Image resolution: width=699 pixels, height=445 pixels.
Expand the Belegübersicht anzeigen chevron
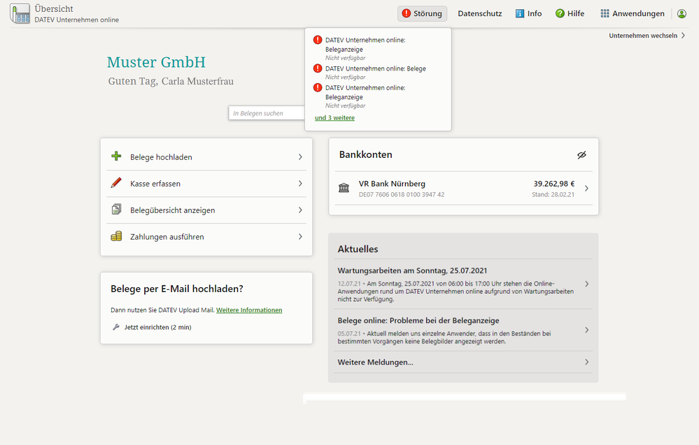[300, 210]
